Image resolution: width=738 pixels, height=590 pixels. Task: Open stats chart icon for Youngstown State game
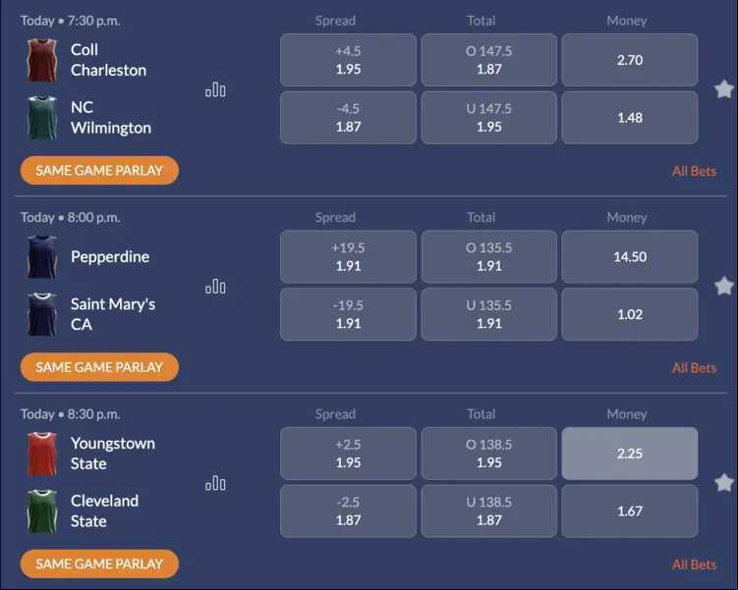coord(215,483)
